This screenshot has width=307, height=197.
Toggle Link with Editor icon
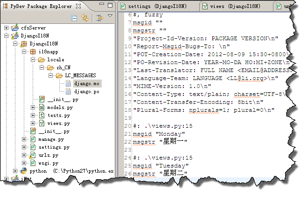pyautogui.click(x=85, y=18)
